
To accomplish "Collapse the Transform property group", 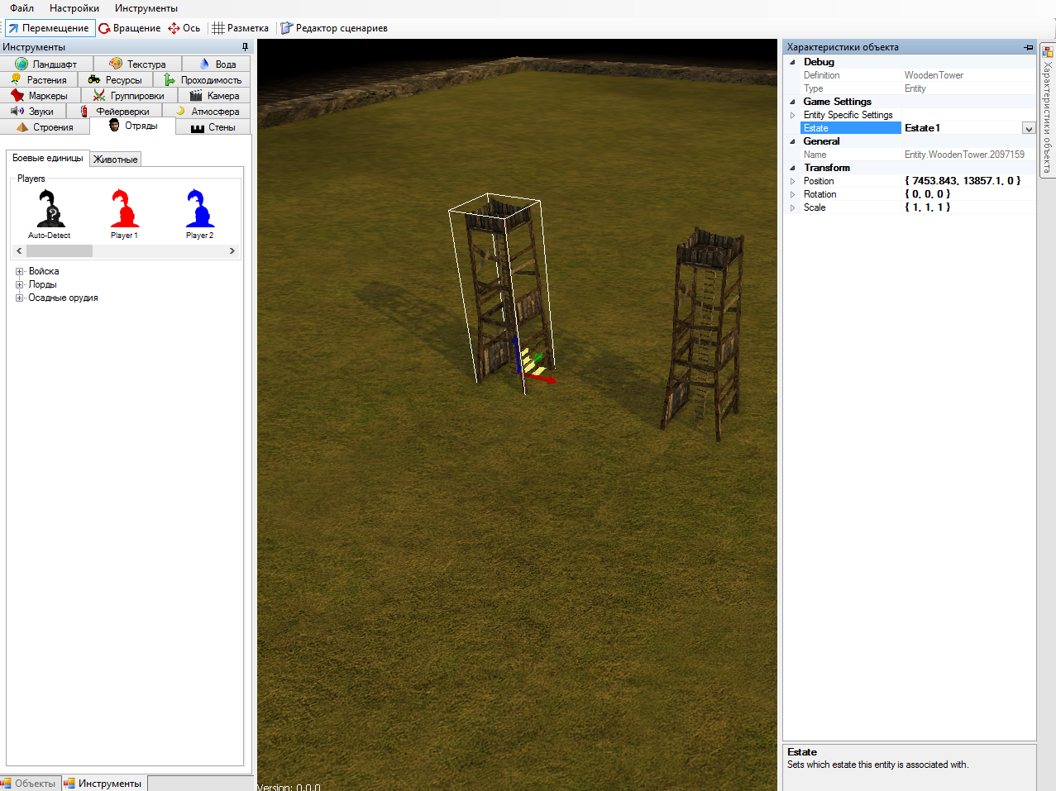I will [792, 168].
